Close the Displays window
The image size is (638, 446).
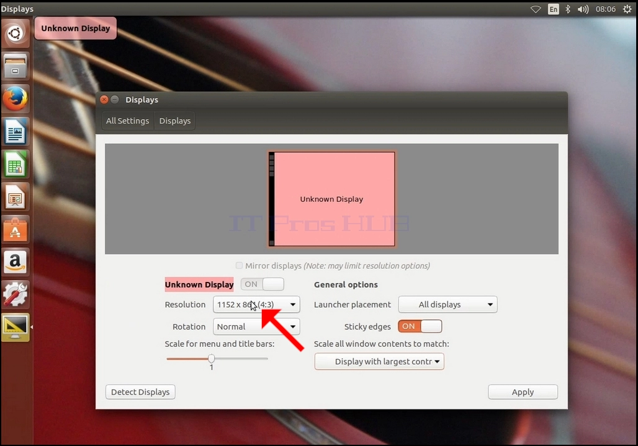click(x=104, y=100)
